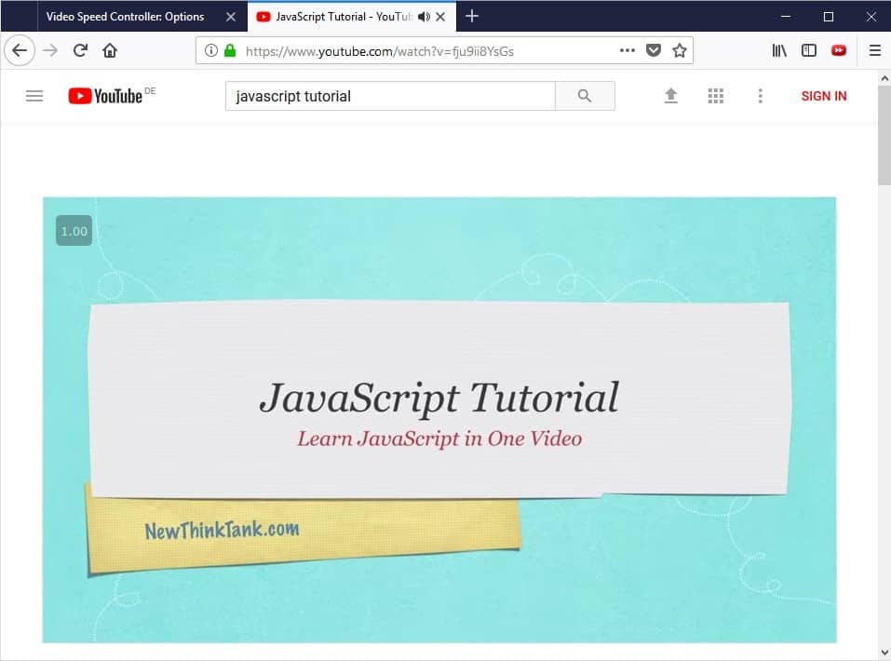891x661 pixels.
Task: Go back to the previous page
Action: (20, 50)
